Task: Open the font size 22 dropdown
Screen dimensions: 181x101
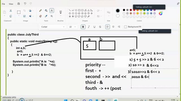Action: coord(73,27)
